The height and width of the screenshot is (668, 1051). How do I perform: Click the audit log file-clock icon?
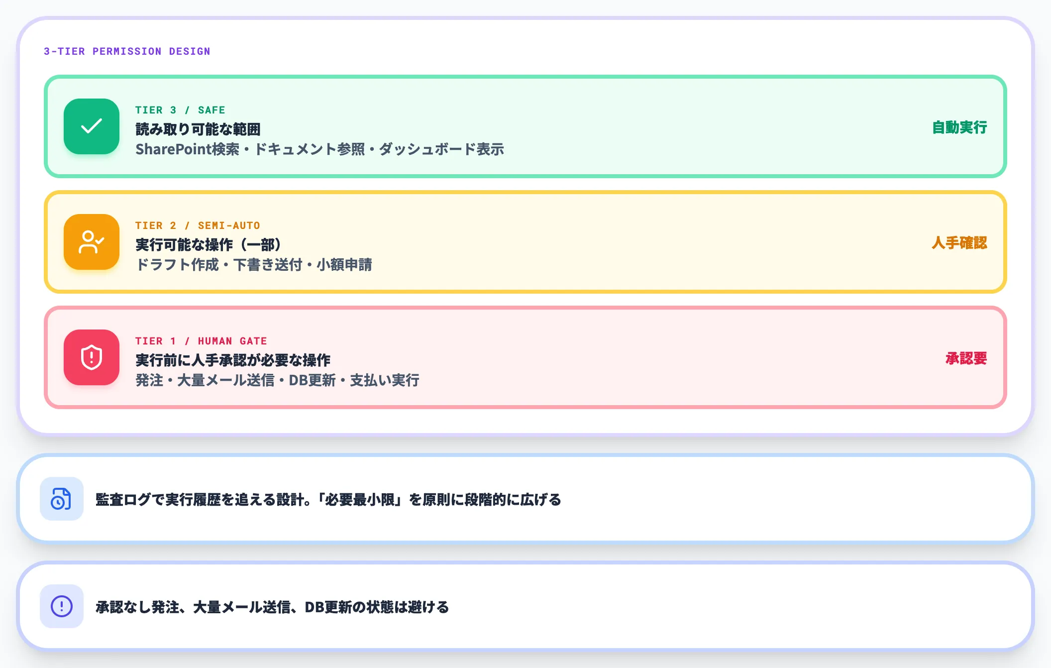point(62,499)
